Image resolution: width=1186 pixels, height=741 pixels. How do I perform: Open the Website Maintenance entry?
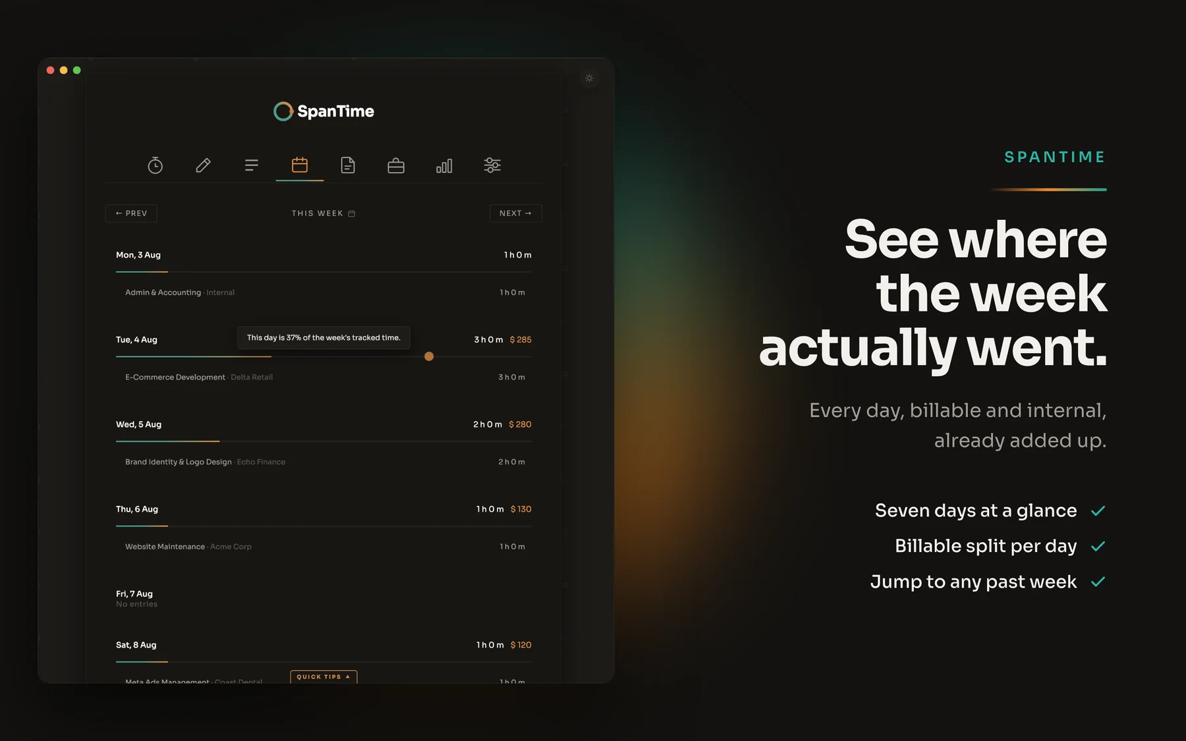tap(325, 547)
